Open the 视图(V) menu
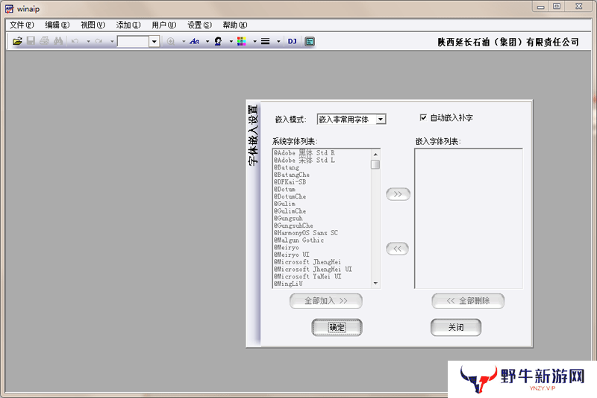Viewport: 597px width, 398px height. click(93, 25)
